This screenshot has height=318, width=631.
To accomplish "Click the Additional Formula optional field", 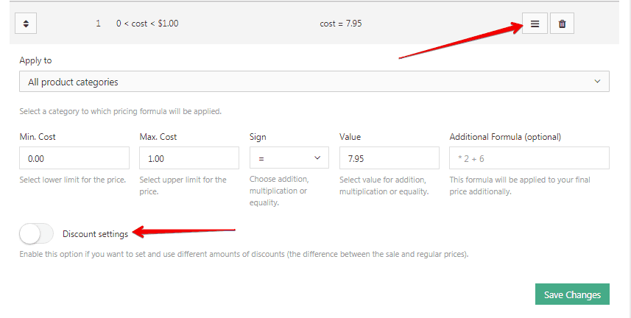I will pos(529,158).
